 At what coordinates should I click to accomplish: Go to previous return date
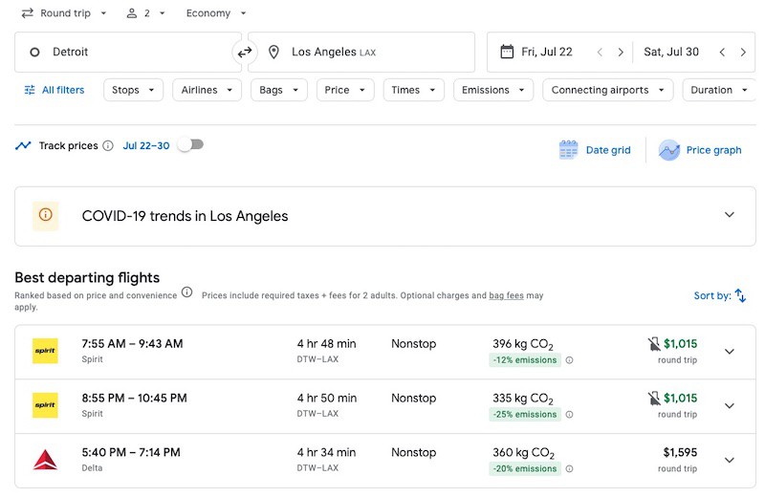[722, 53]
